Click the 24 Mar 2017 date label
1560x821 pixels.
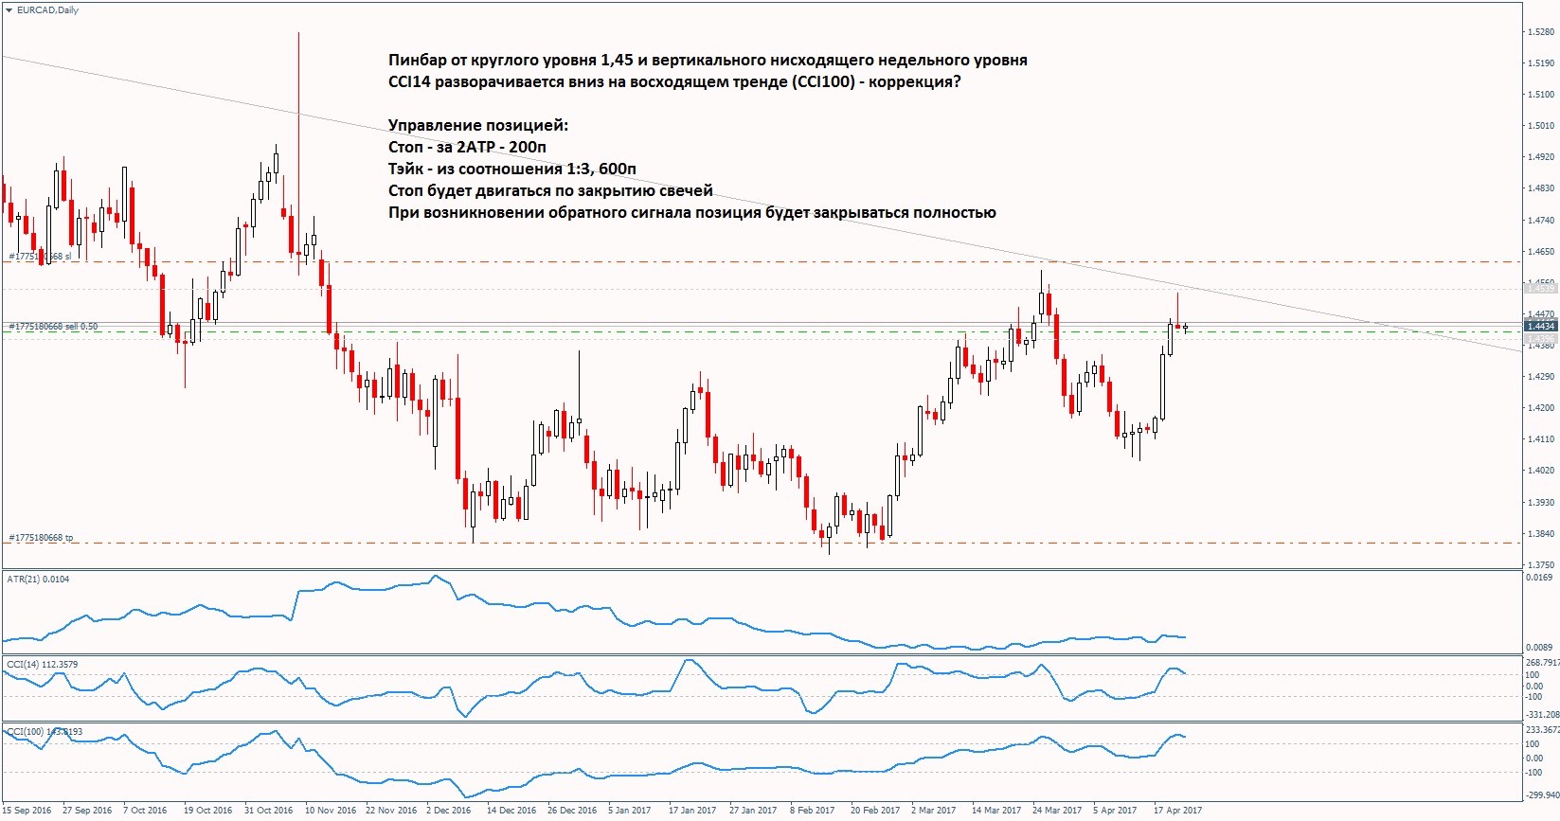pos(1057,810)
